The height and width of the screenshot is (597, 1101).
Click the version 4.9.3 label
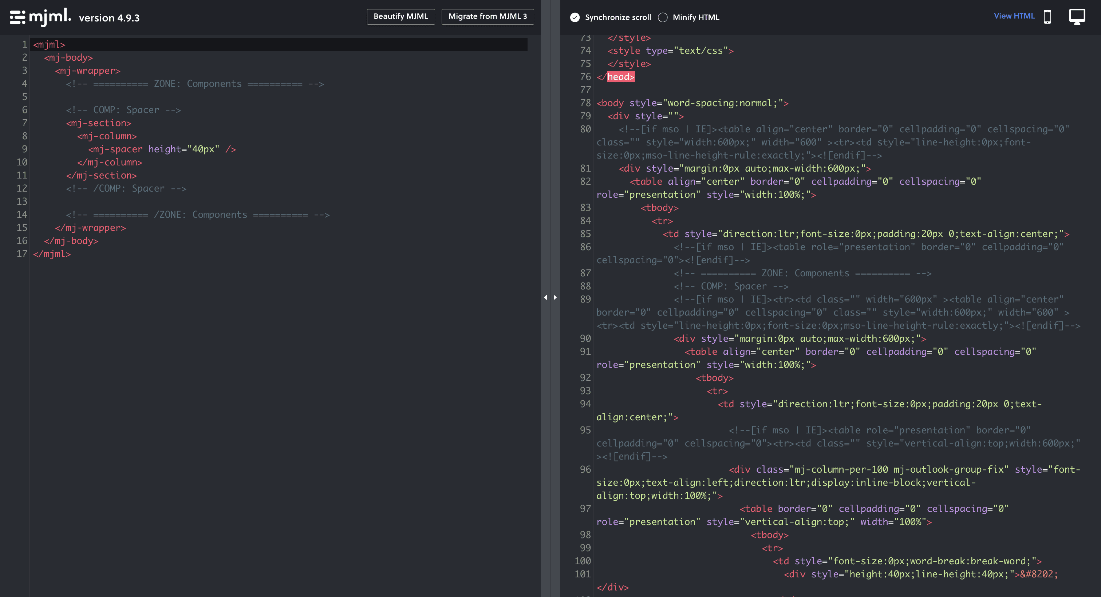[x=109, y=18]
